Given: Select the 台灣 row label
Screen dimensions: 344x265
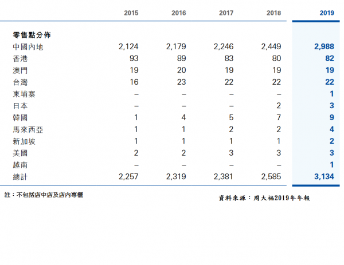Looking at the screenshot, I should [x=20, y=82].
